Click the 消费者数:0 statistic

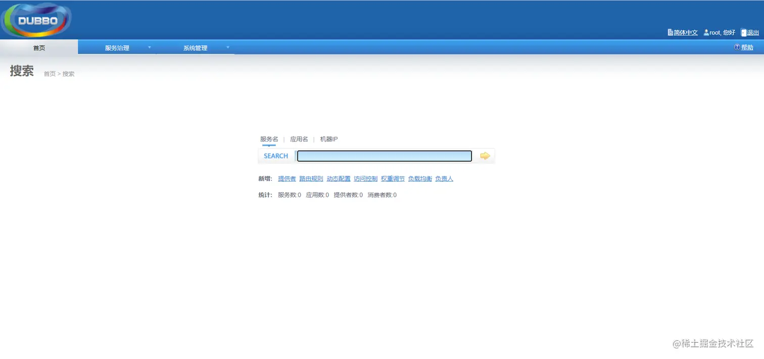382,195
